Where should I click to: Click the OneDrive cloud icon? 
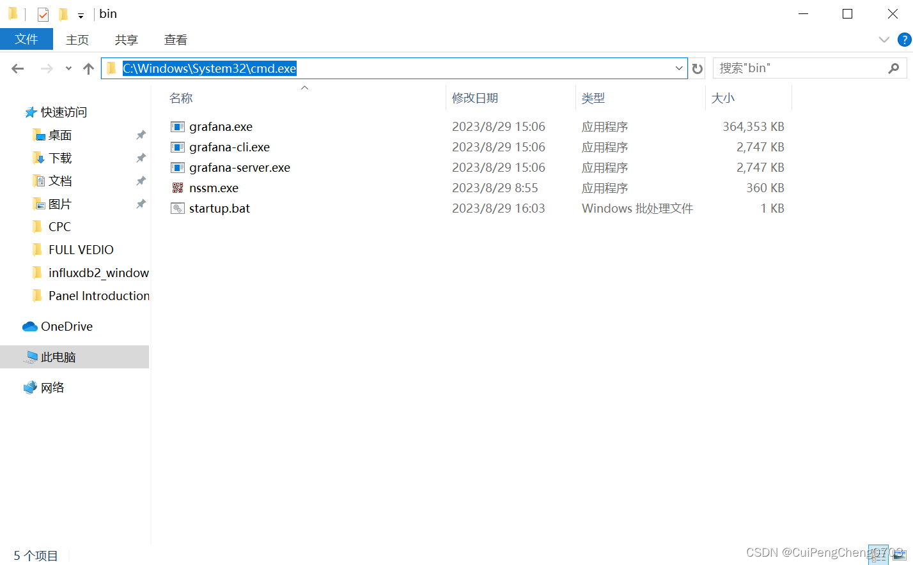[x=30, y=326]
